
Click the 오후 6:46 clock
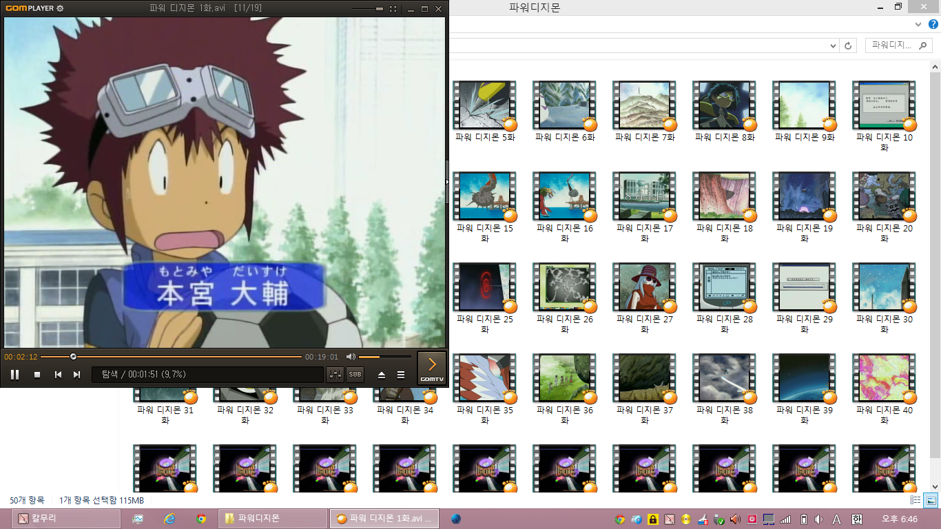[x=900, y=519]
